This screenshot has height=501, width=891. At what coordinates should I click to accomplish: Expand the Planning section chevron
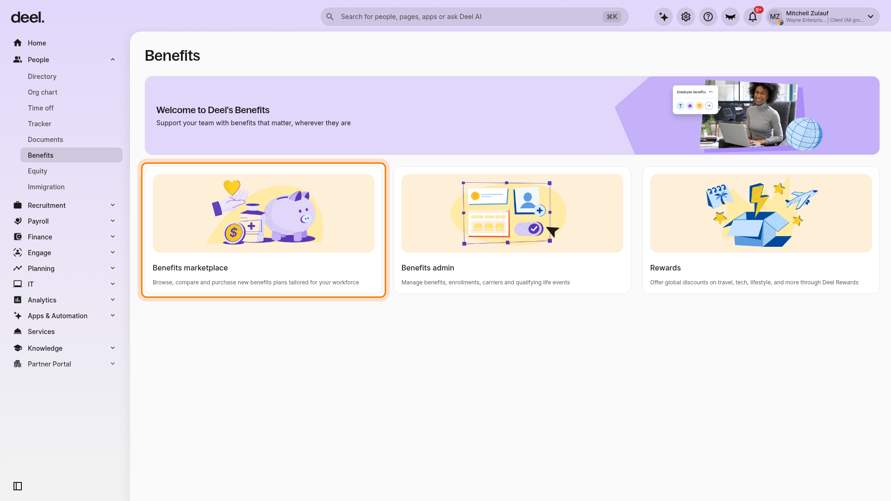[113, 268]
